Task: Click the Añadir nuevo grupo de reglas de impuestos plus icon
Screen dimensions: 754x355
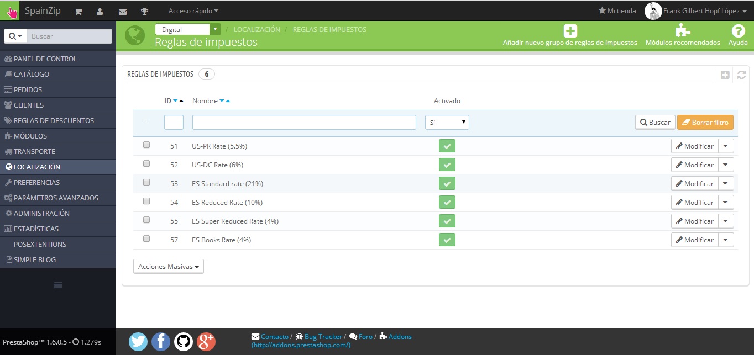Action: point(570,31)
